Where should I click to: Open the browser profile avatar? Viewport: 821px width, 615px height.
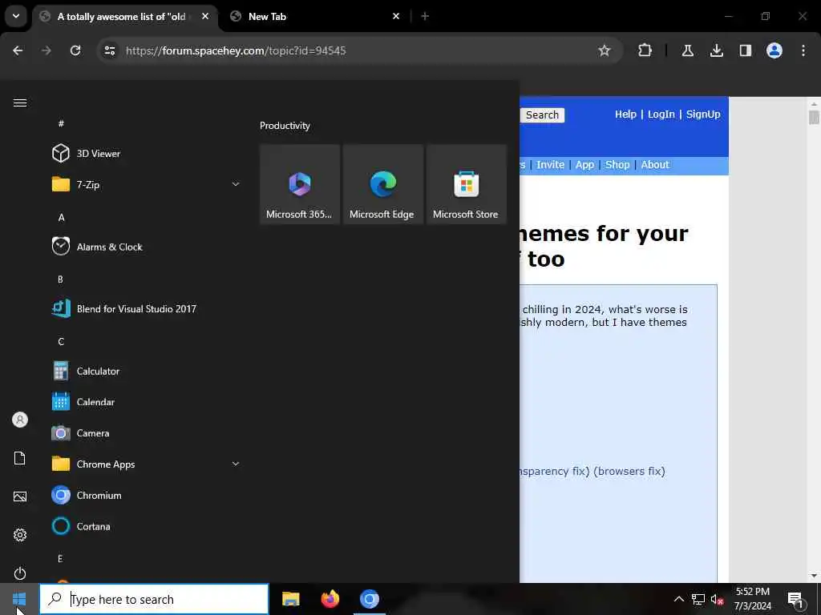[774, 50]
